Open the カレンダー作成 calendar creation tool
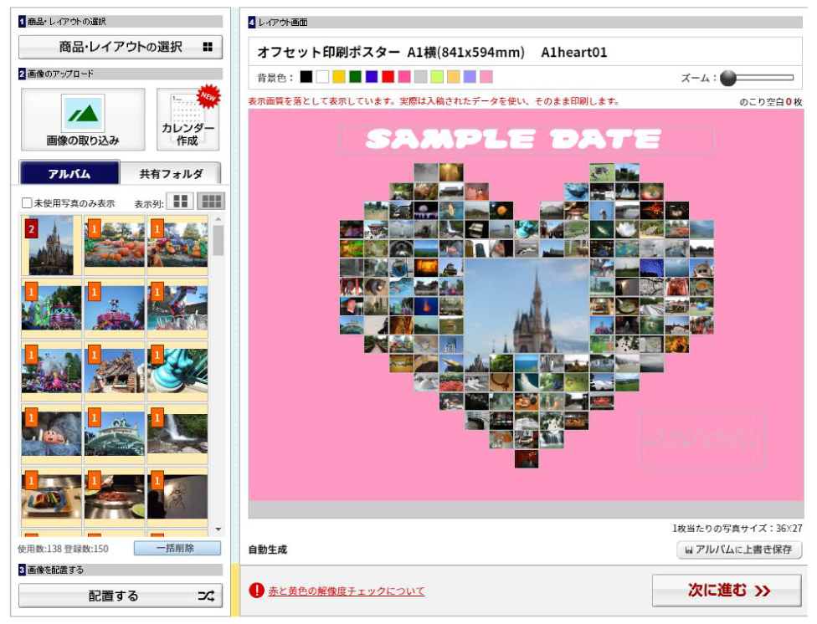 pos(188,120)
